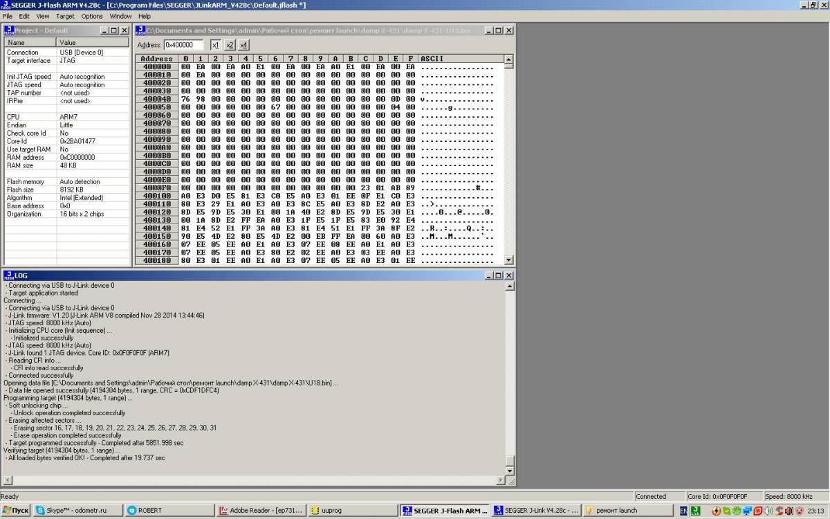Open the File menu
The height and width of the screenshot is (519, 830).
[8, 16]
